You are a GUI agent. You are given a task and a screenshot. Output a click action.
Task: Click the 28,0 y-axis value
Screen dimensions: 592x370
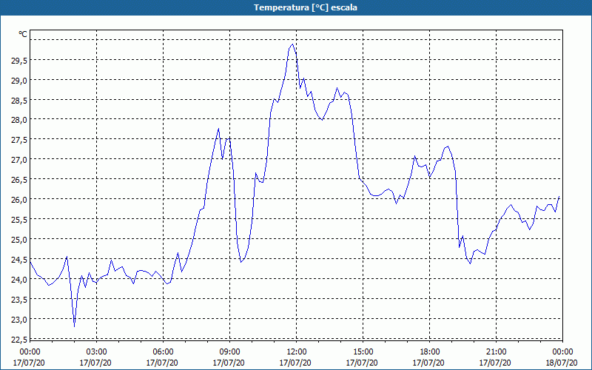(x=18, y=120)
